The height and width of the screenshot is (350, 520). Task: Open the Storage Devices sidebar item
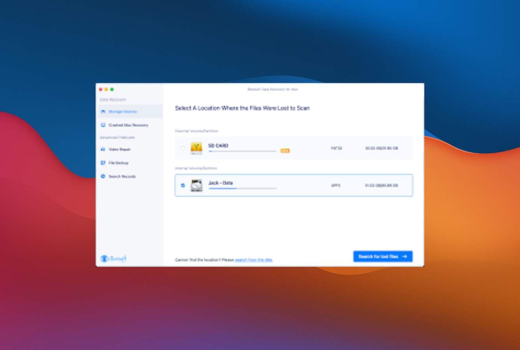tap(130, 112)
